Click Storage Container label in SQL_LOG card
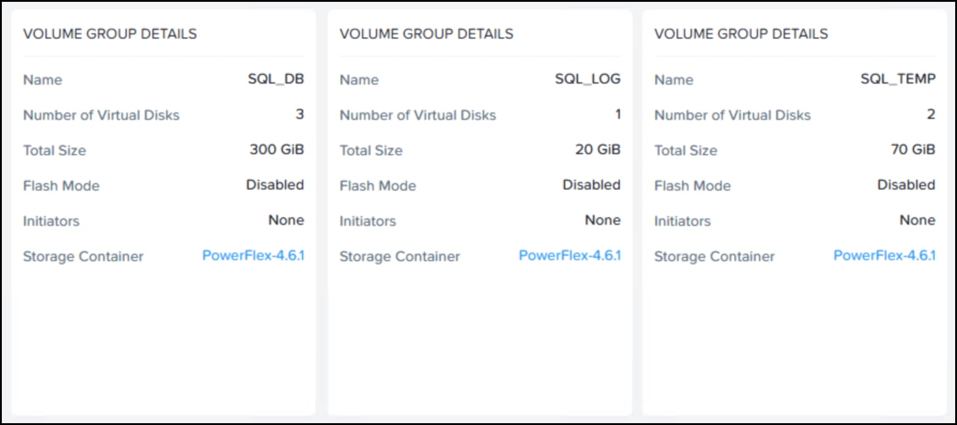The width and height of the screenshot is (957, 425). [x=400, y=256]
